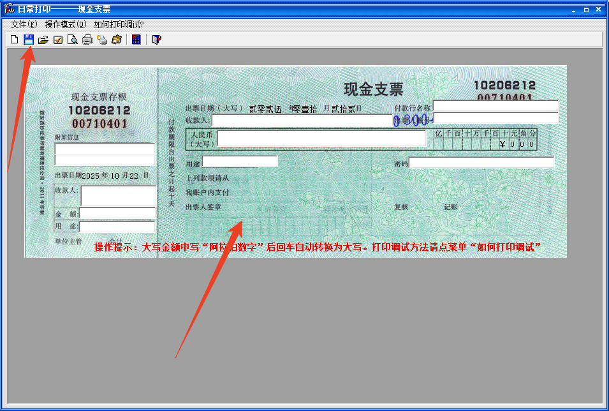Open print preview with the magnifier icon
Screen dimensions: 609x411
point(73,40)
